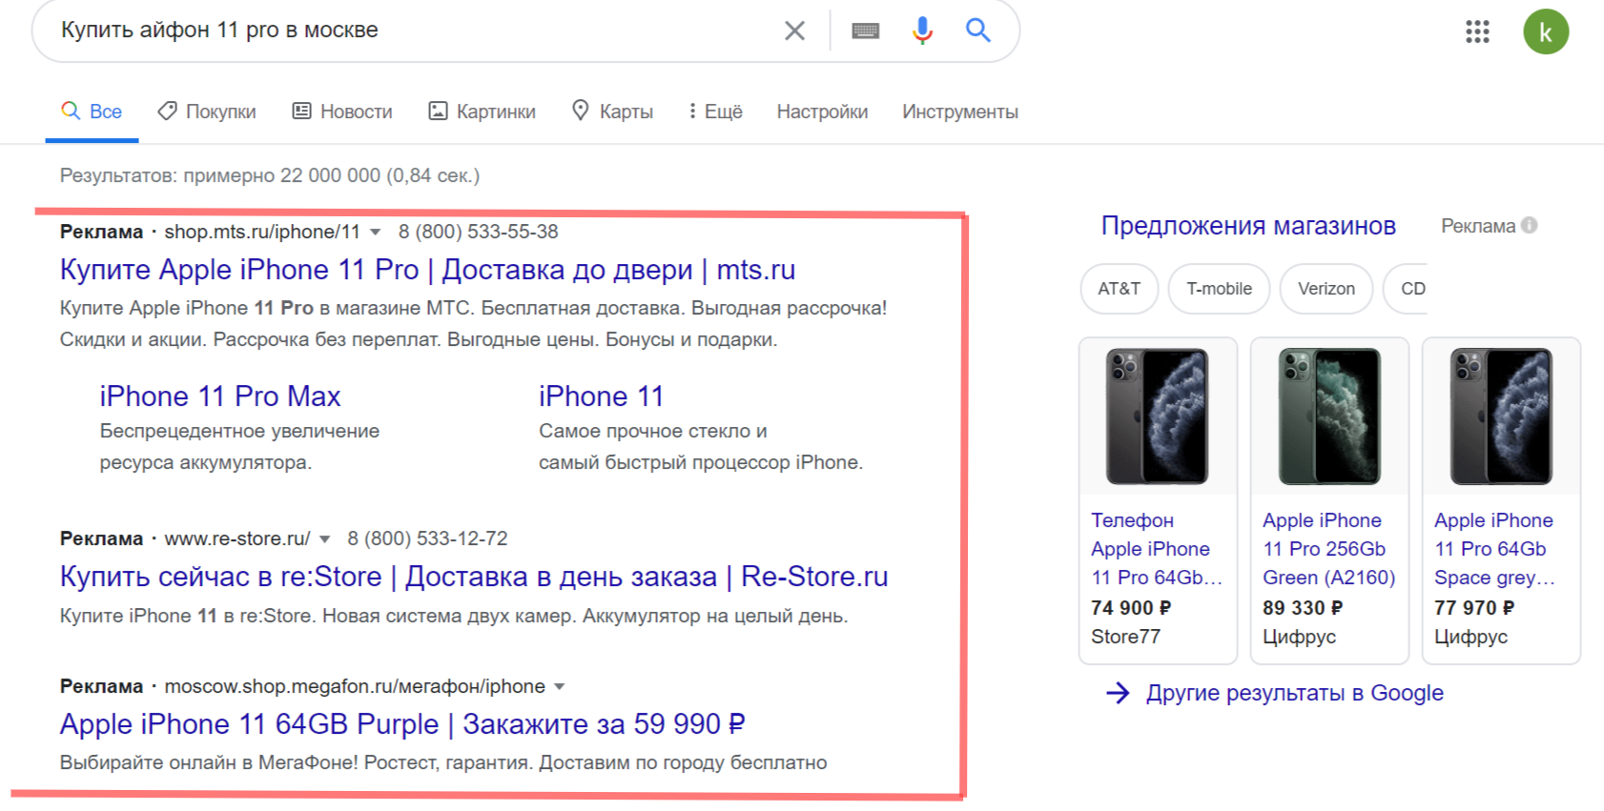Click the ad info icon next to Реклама
The width and height of the screenshot is (1604, 811).
[x=1530, y=225]
